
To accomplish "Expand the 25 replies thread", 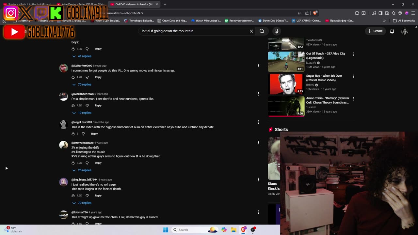I will click(82, 170).
